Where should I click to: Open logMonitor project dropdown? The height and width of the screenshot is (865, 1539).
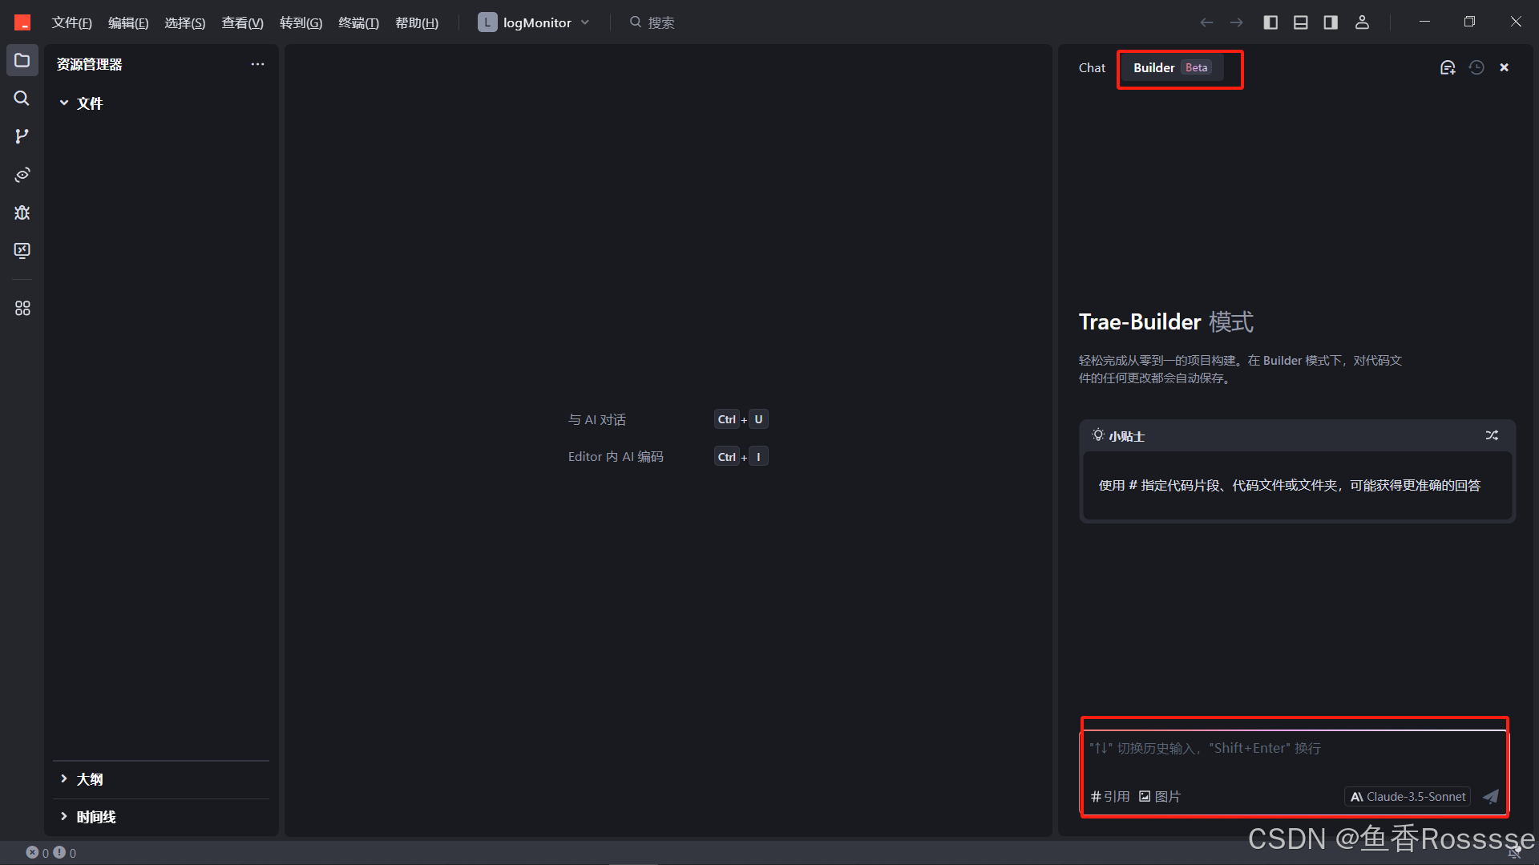[x=534, y=22]
